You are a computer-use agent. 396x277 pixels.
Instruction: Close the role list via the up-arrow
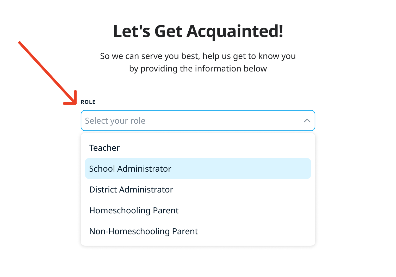(307, 121)
